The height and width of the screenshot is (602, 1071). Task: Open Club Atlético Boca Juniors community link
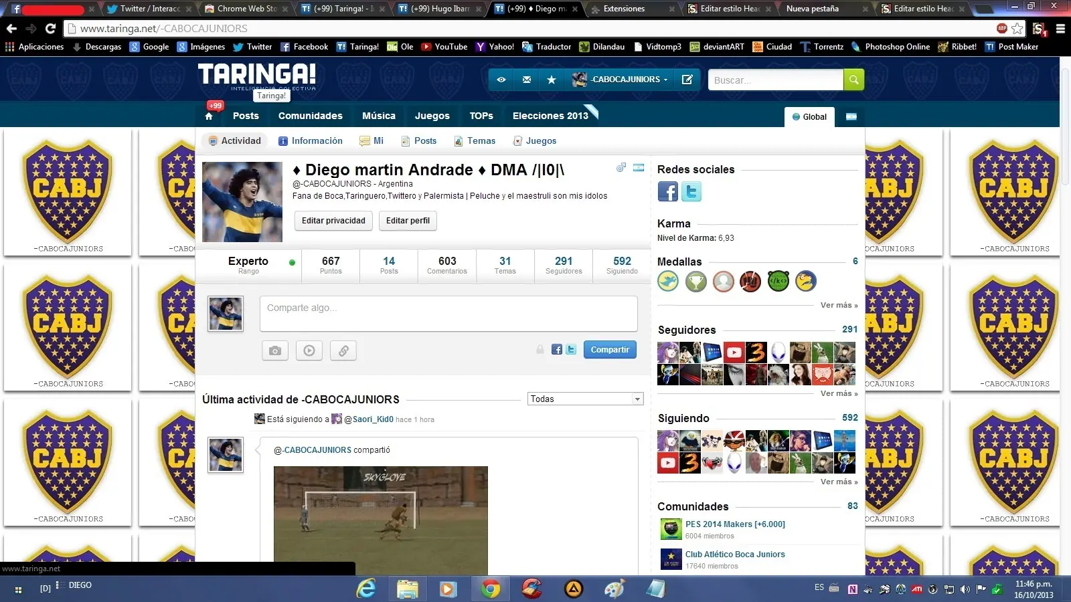(735, 555)
